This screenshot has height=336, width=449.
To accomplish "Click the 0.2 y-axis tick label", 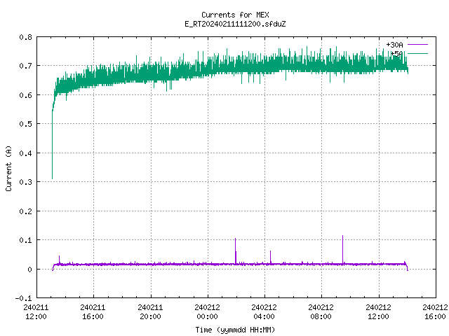I will coord(25,211).
